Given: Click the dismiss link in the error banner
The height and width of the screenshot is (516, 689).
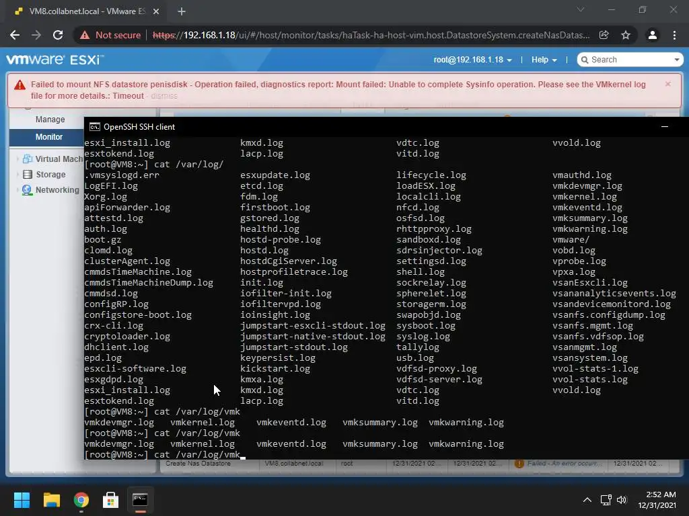Looking at the screenshot, I should click(164, 95).
